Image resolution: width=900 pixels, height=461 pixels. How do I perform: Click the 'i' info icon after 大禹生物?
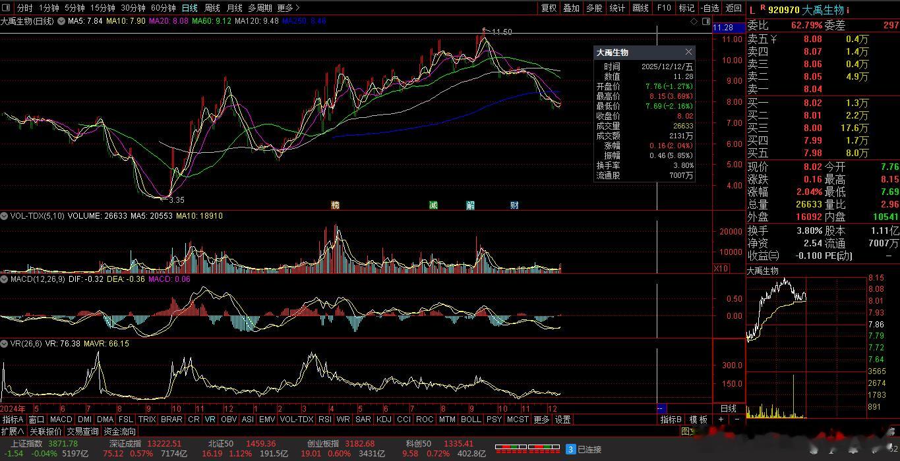848,10
